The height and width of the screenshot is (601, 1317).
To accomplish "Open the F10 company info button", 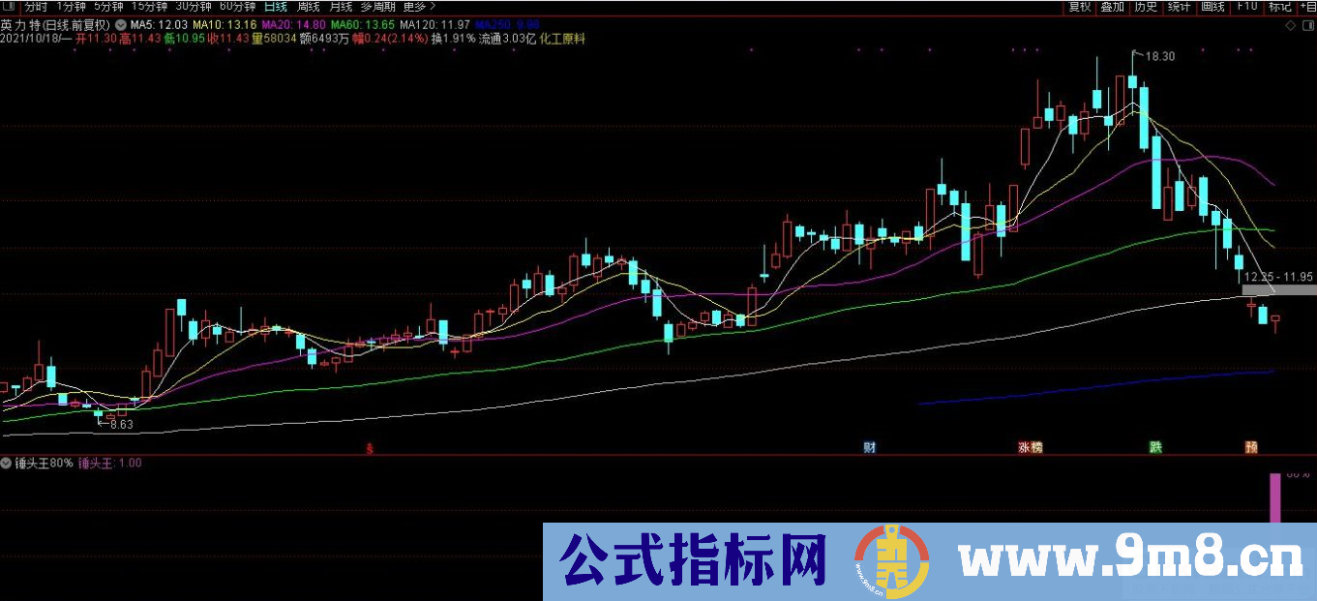I will coord(1247,7).
